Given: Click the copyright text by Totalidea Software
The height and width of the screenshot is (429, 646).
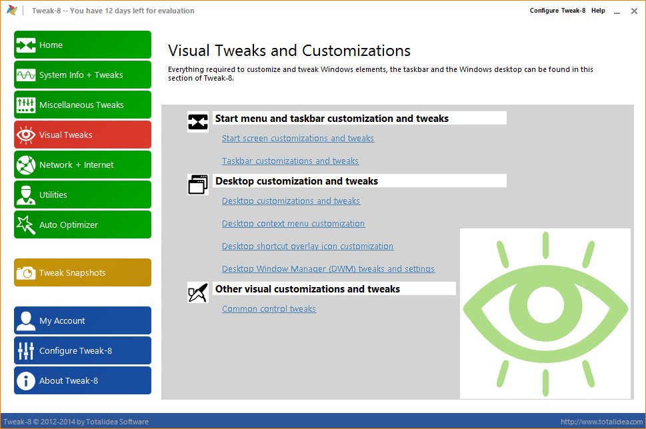Looking at the screenshot, I should pyautogui.click(x=76, y=422).
